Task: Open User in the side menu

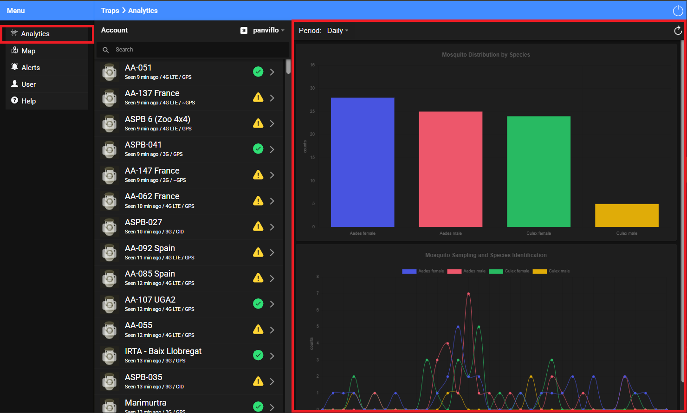Action: [47, 84]
